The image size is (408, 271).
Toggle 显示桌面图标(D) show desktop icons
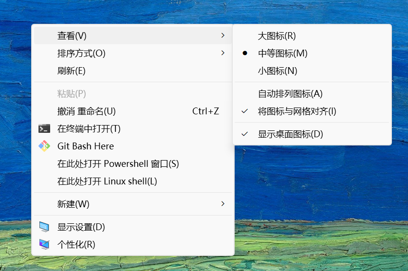[312, 134]
